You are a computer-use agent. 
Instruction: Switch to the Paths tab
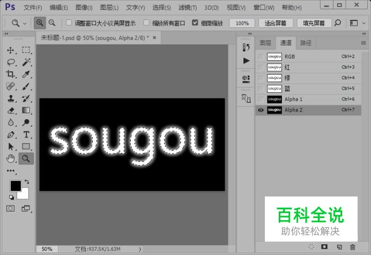[306, 43]
